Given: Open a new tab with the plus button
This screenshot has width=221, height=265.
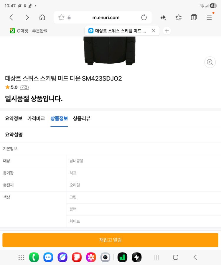Looking at the screenshot, I should point(167,31).
